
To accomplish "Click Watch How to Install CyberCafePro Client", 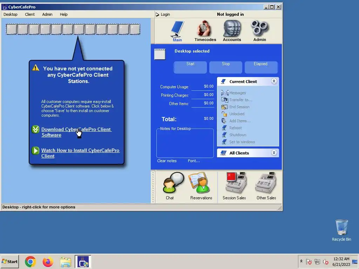I will point(80,153).
